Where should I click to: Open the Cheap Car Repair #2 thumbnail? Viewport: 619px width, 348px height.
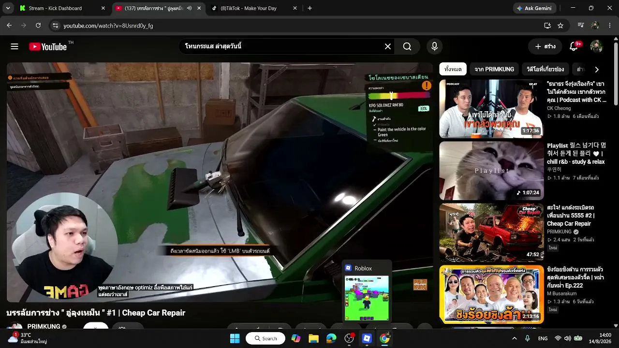(x=491, y=232)
